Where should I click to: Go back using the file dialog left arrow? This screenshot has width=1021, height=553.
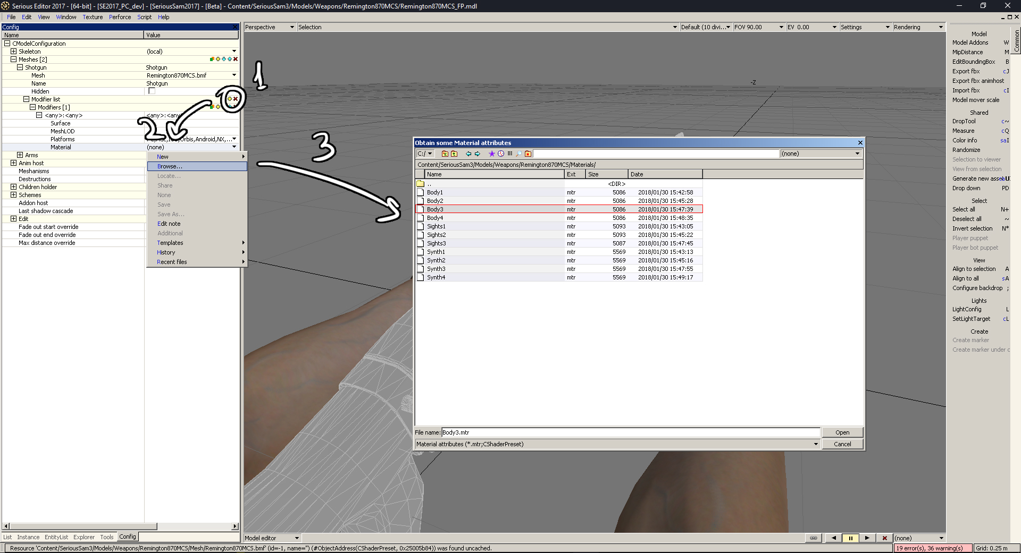pyautogui.click(x=468, y=154)
